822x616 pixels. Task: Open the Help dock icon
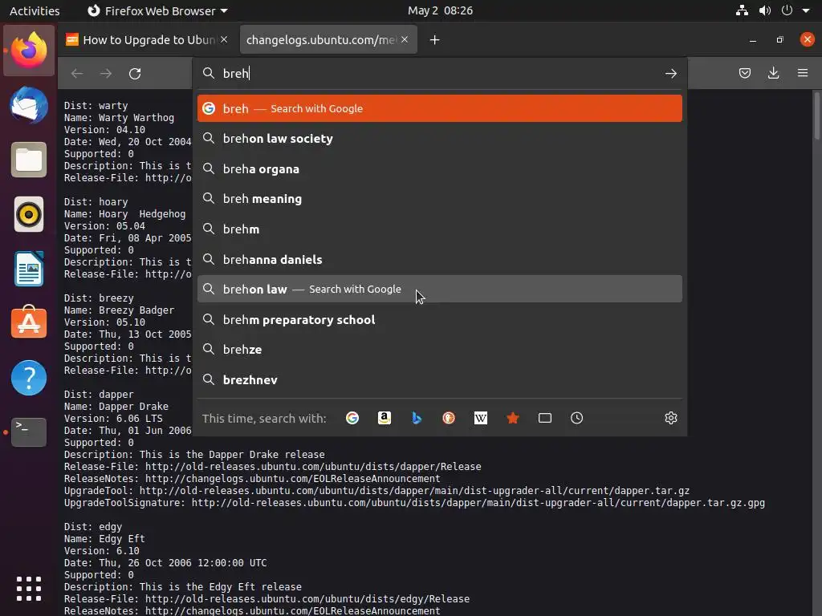pyautogui.click(x=29, y=378)
